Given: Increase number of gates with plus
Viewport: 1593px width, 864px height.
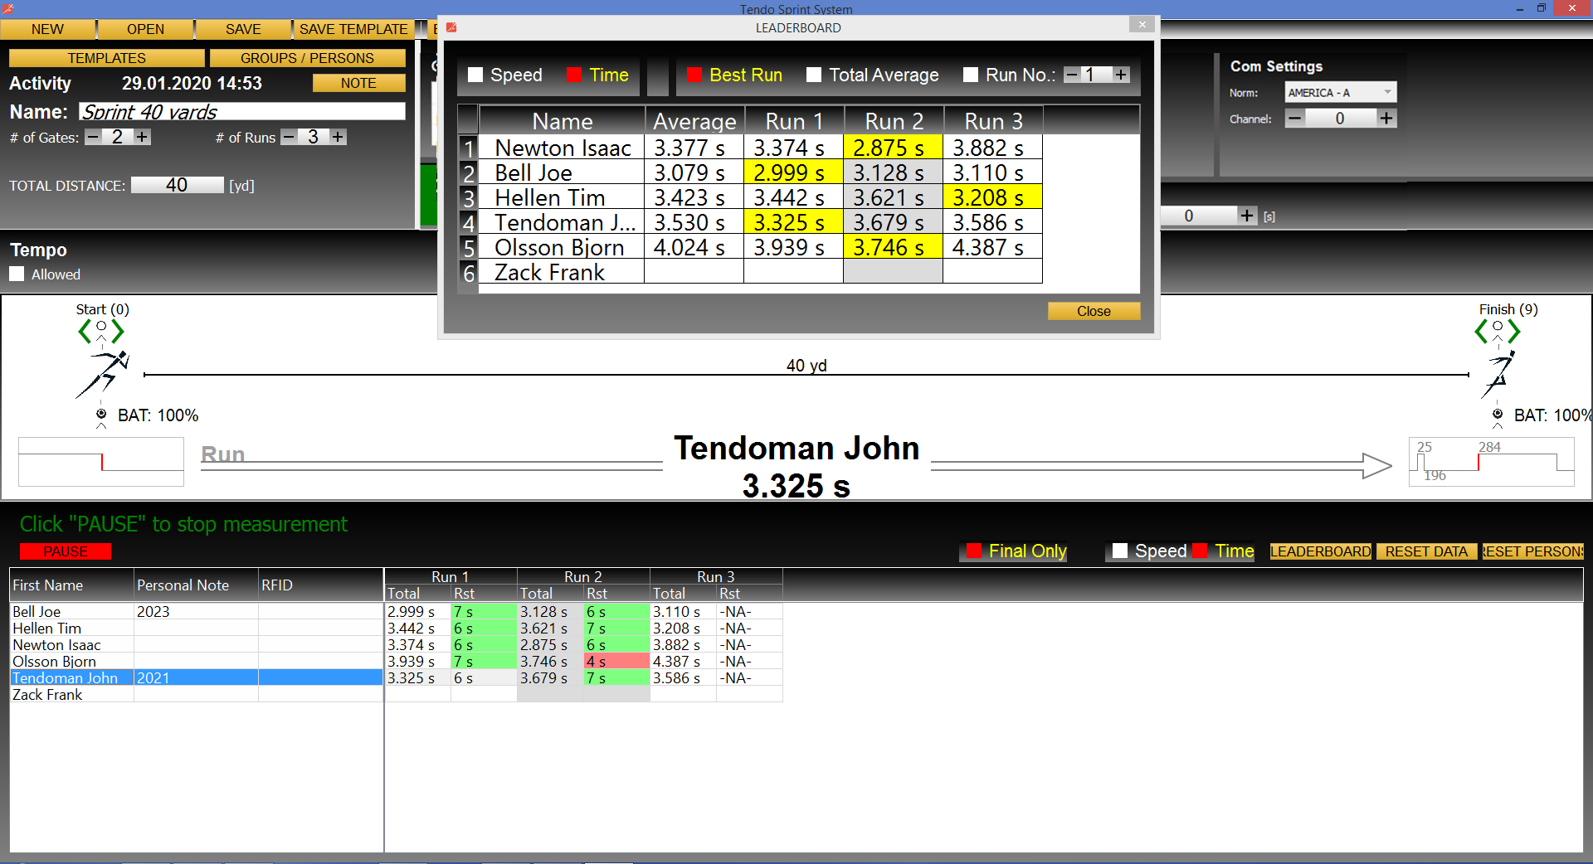Looking at the screenshot, I should (x=143, y=137).
